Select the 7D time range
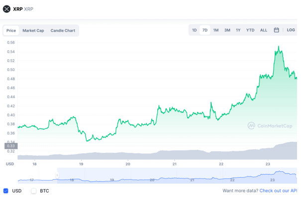Image resolution: width=301 pixels, height=197 pixels. pos(205,30)
